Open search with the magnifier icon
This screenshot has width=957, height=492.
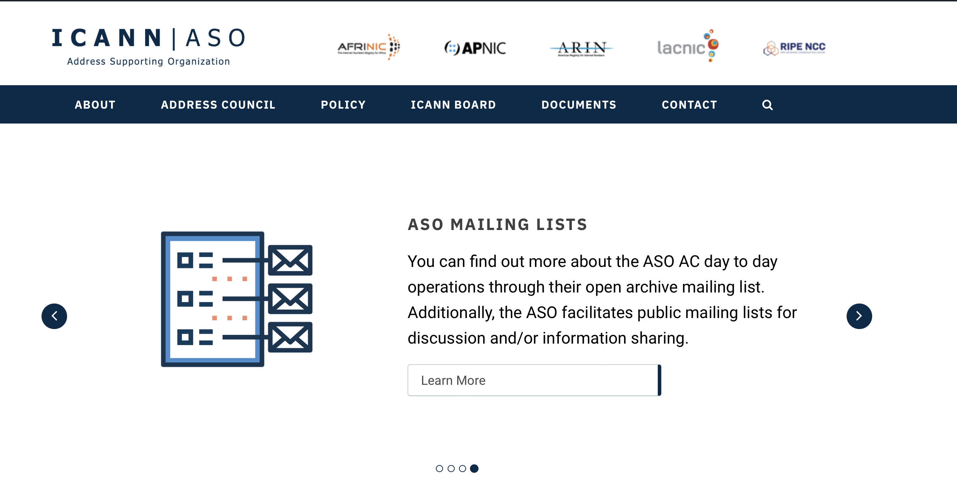tap(767, 105)
